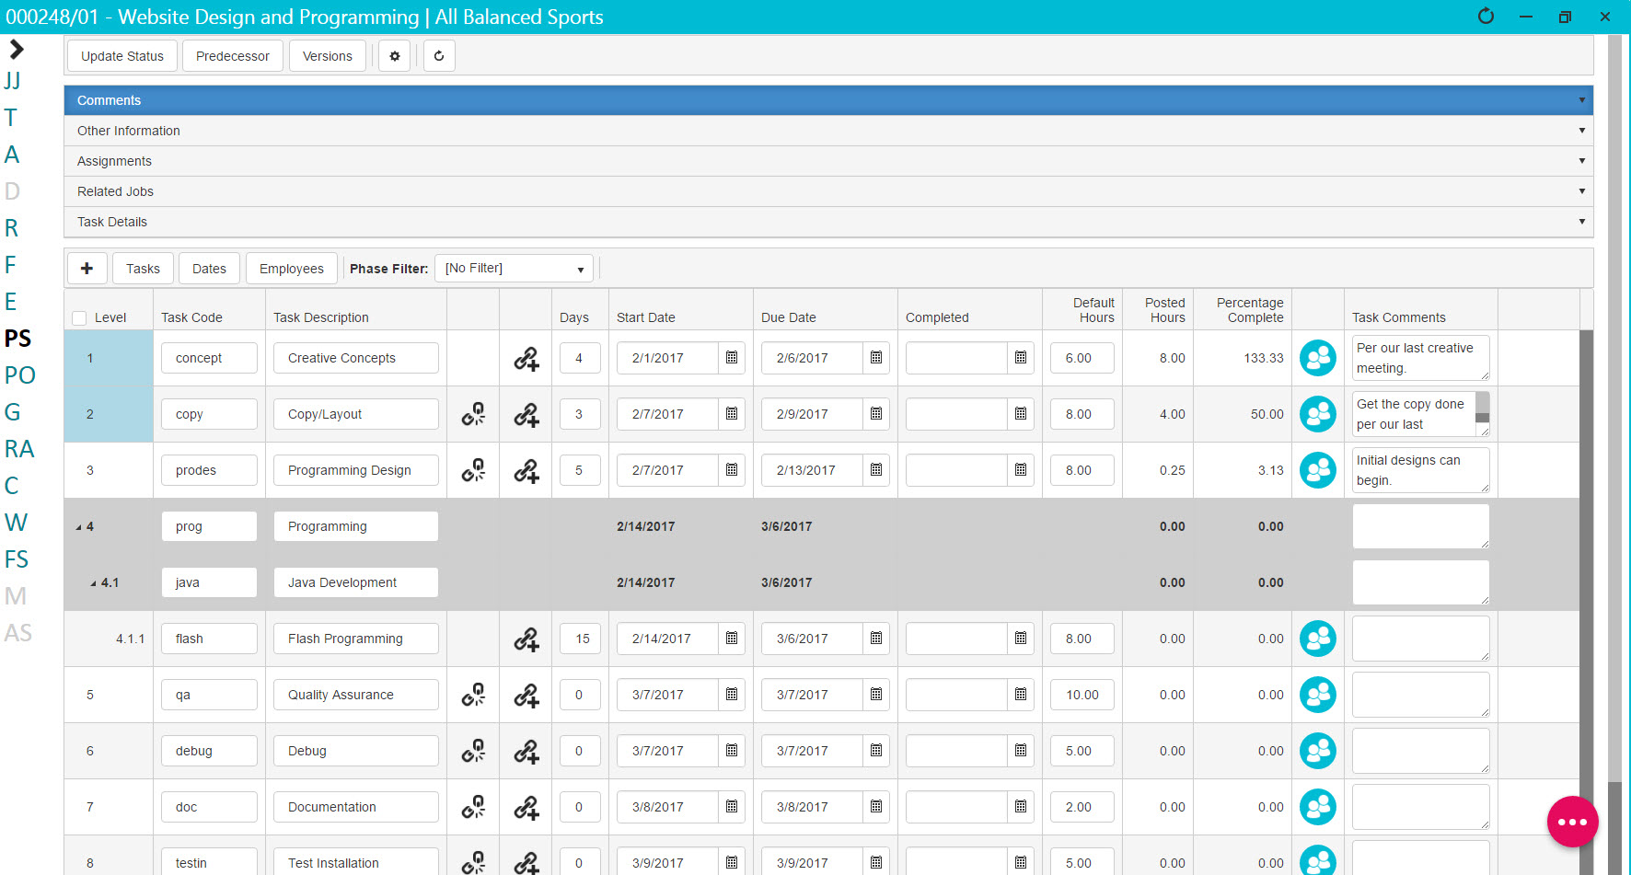Collapse the 4.1 Java Development subgroup
This screenshot has width=1631, height=875.
click(x=94, y=583)
